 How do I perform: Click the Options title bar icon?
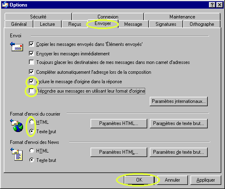5,5
